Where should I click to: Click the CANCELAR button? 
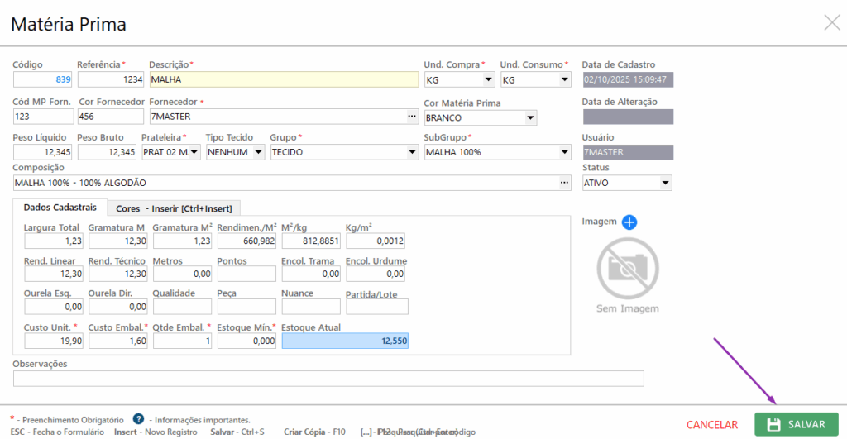[x=711, y=425]
